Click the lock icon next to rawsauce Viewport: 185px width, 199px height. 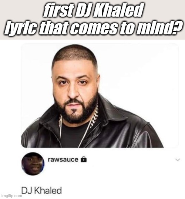tap(84, 159)
